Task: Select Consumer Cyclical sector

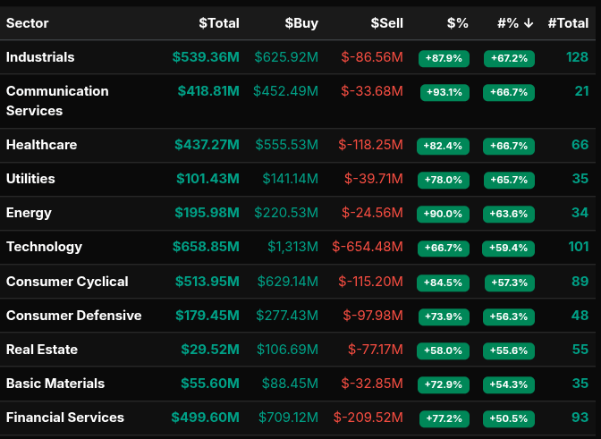Action: click(x=67, y=282)
